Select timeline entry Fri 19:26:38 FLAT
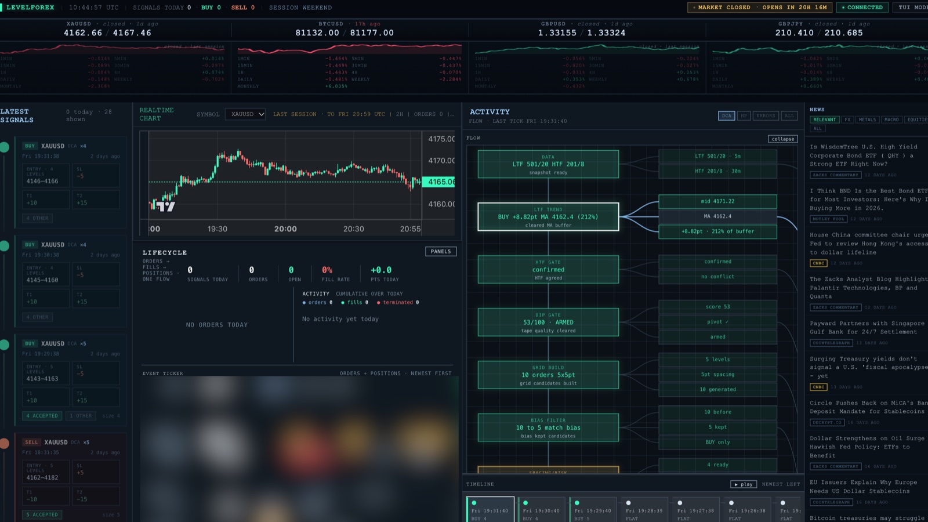The width and height of the screenshot is (928, 522). tap(747, 509)
